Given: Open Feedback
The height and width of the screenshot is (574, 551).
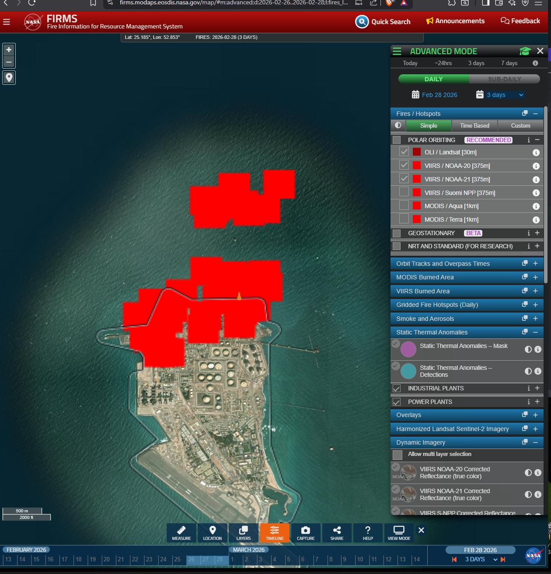Looking at the screenshot, I should [x=520, y=21].
